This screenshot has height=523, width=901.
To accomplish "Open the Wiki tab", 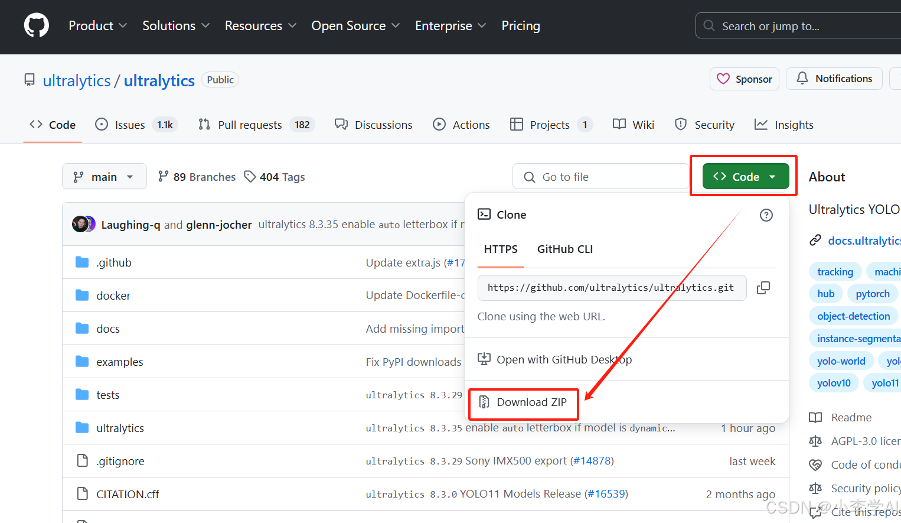I will pos(634,125).
